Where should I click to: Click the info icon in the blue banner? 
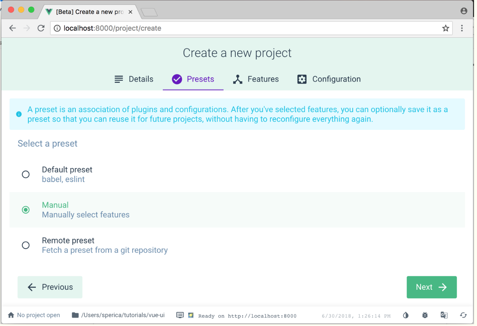pos(19,114)
